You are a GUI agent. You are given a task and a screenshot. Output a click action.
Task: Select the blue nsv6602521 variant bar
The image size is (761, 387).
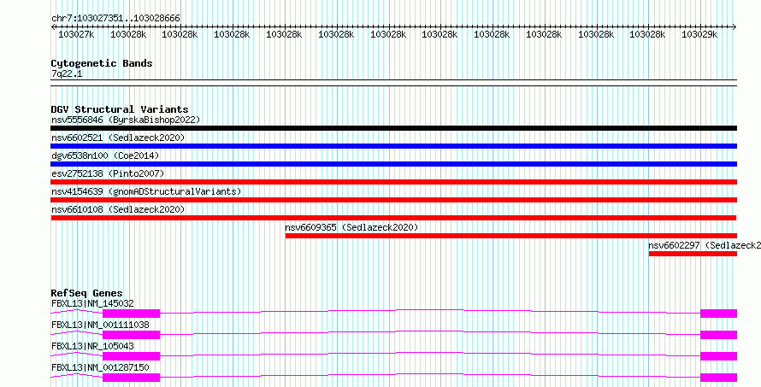click(393, 146)
